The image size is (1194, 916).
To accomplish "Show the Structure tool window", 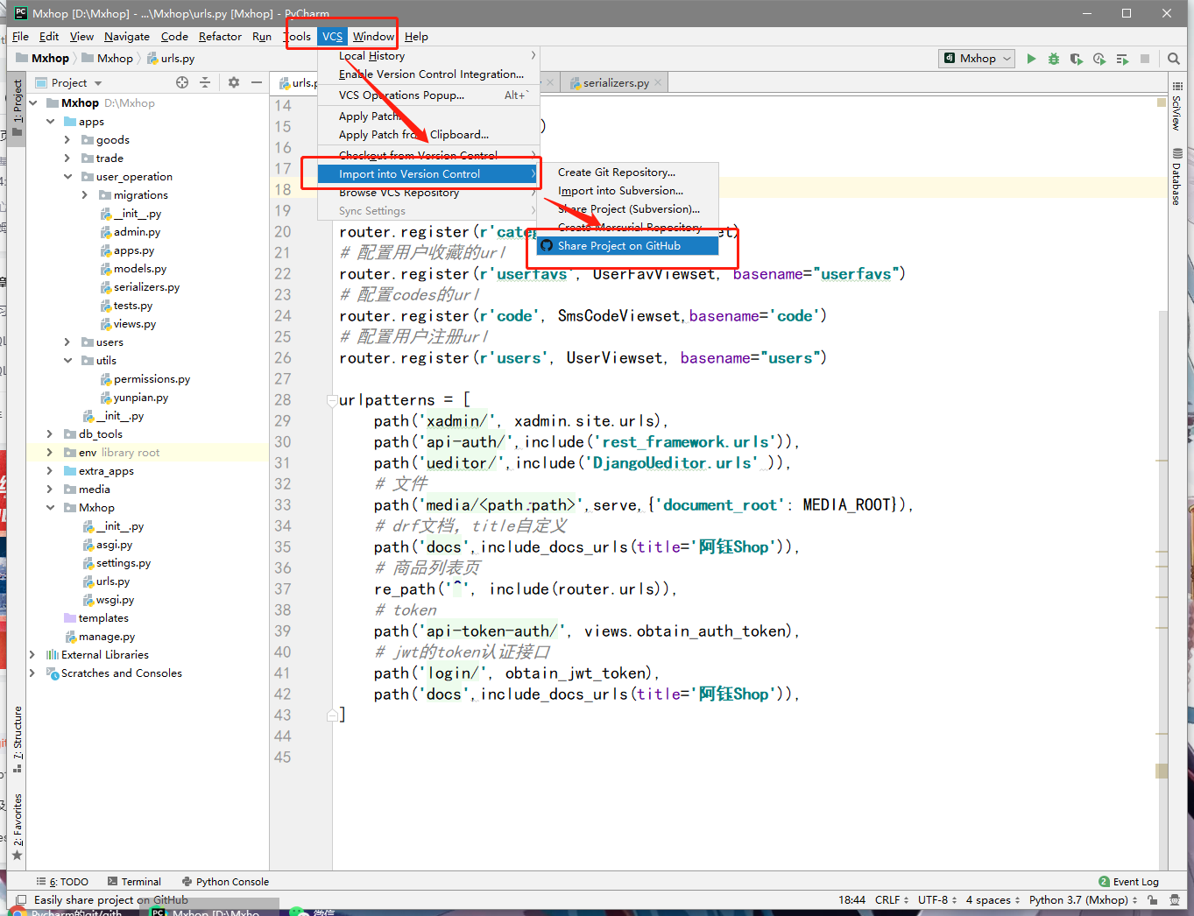I will [x=18, y=739].
